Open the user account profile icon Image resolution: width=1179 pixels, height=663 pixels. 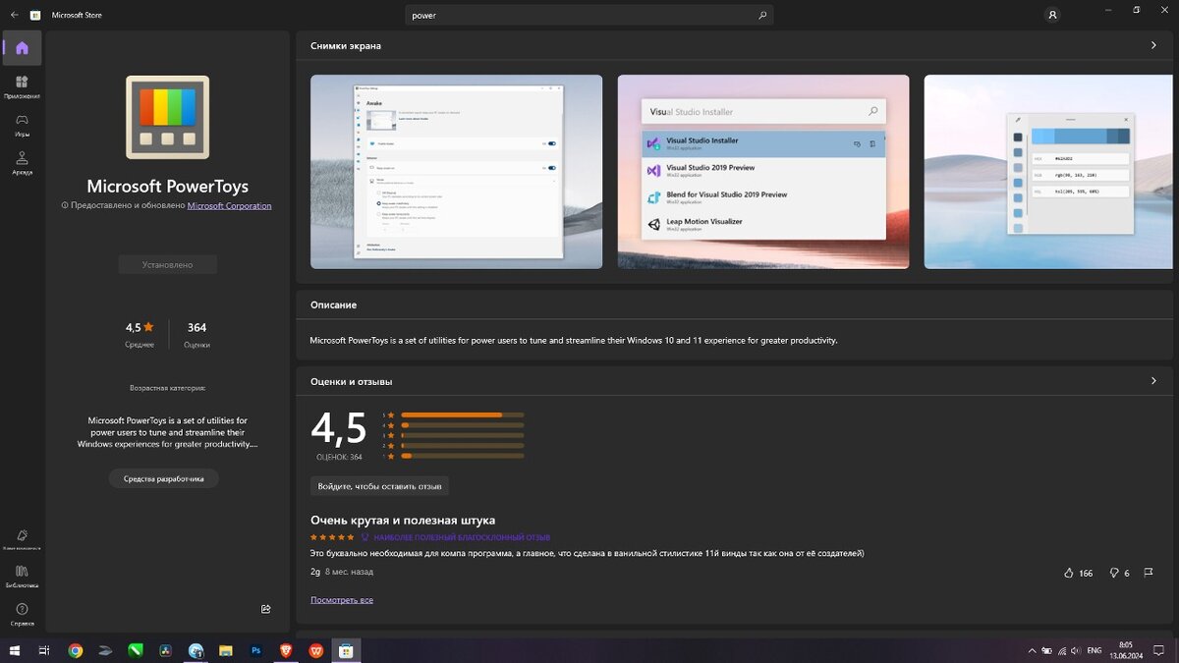pyautogui.click(x=1053, y=15)
